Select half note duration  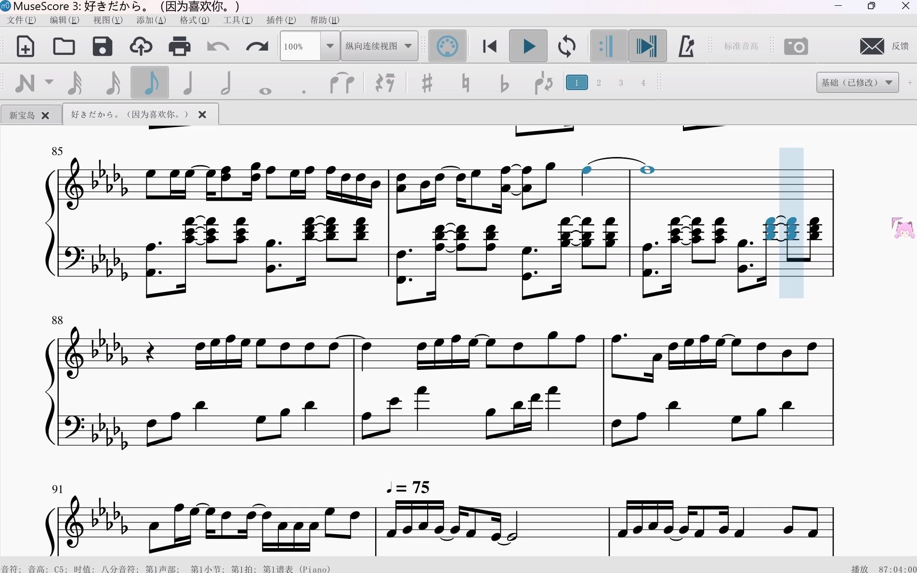[x=226, y=82]
